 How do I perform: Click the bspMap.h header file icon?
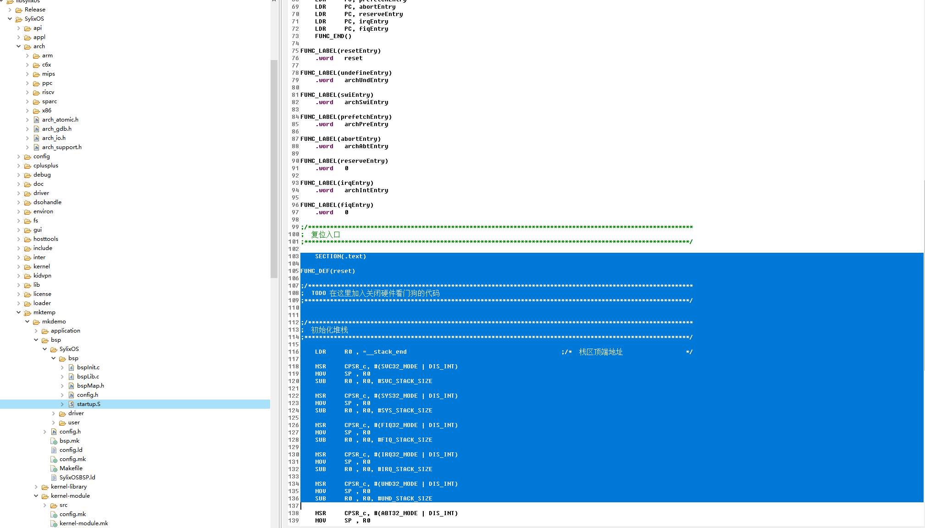[71, 386]
